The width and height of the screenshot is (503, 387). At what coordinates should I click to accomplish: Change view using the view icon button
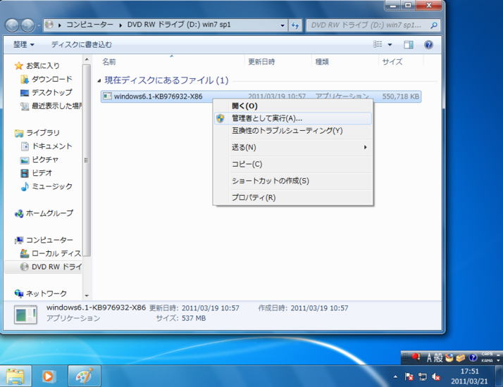coord(378,44)
